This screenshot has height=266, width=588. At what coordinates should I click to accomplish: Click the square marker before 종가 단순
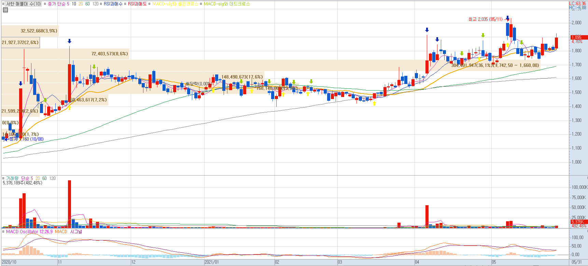coord(45,4)
